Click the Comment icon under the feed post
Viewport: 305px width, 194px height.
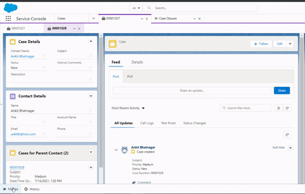pos(134,183)
